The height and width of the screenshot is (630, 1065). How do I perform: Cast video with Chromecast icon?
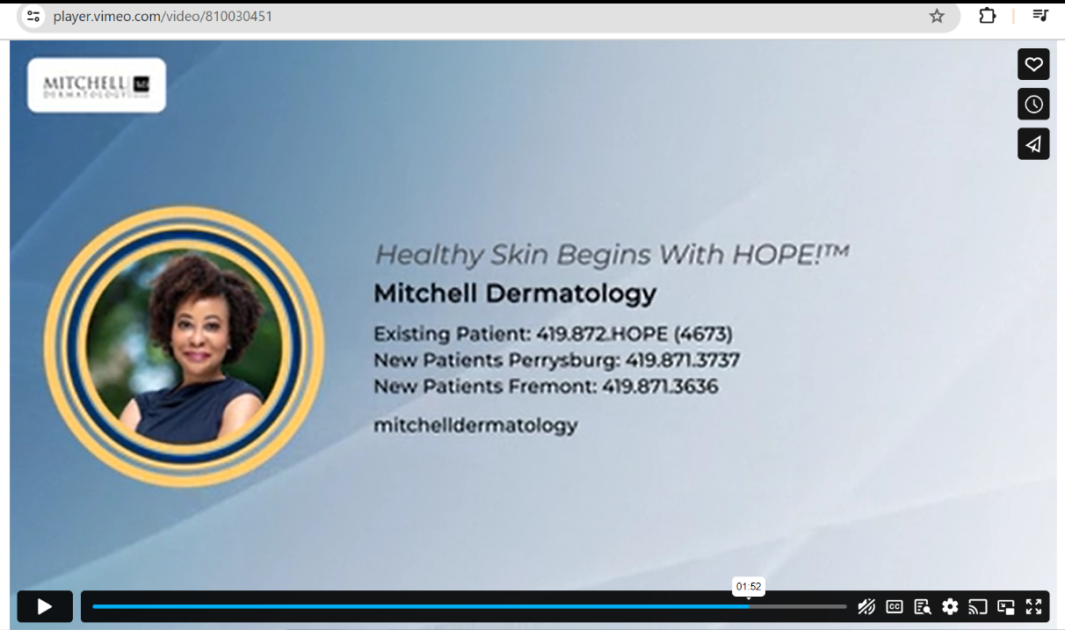[978, 606]
